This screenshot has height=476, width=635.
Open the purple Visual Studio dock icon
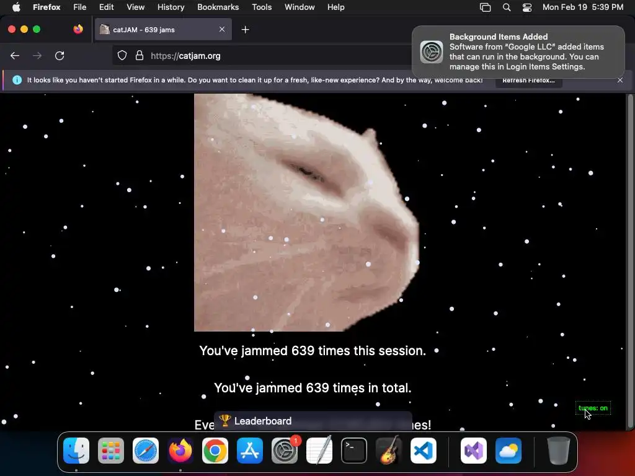474,451
